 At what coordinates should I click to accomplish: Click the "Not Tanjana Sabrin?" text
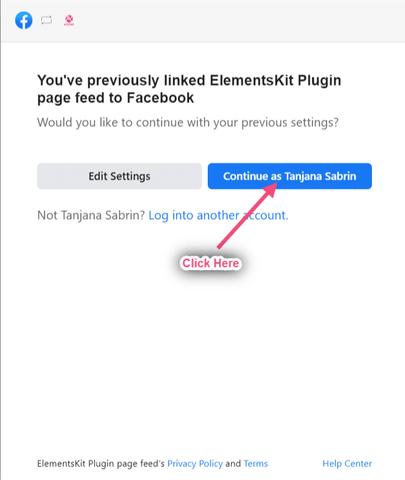click(x=91, y=215)
